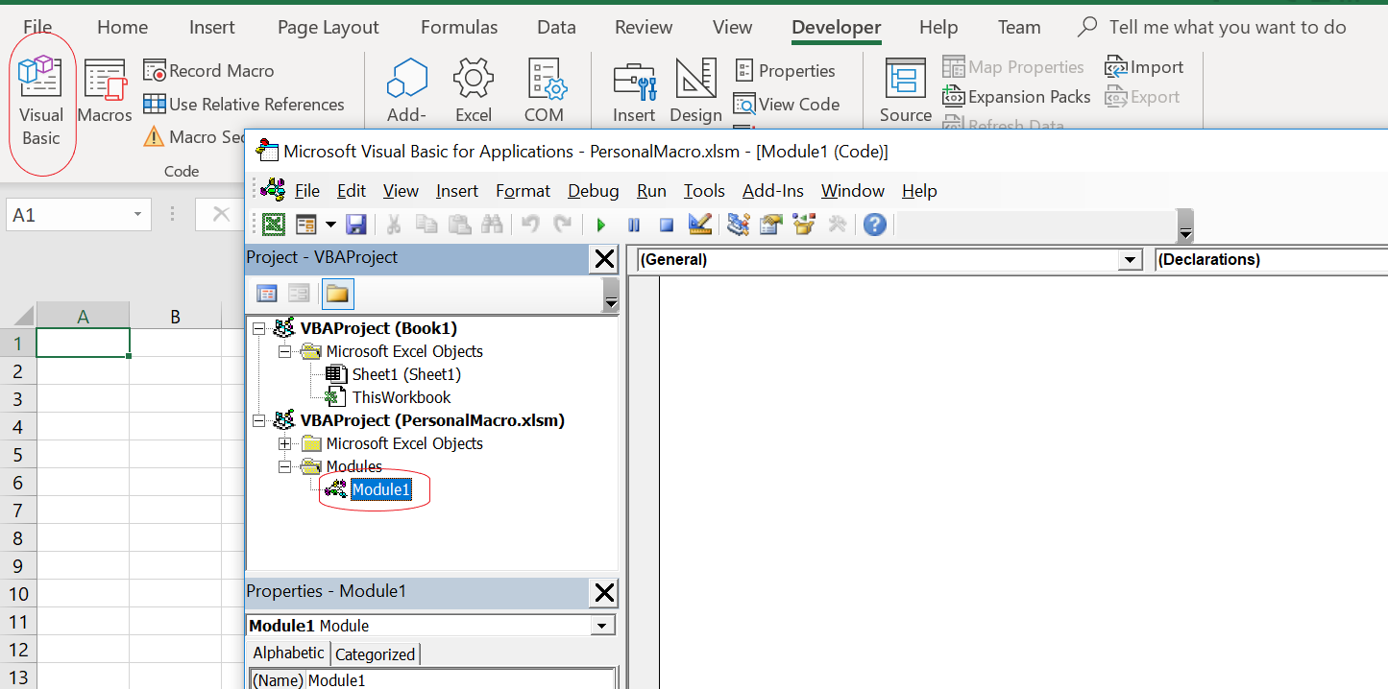Switch back to Excel via View Microsoft Excel icon
1388x689 pixels.
pyautogui.click(x=274, y=224)
